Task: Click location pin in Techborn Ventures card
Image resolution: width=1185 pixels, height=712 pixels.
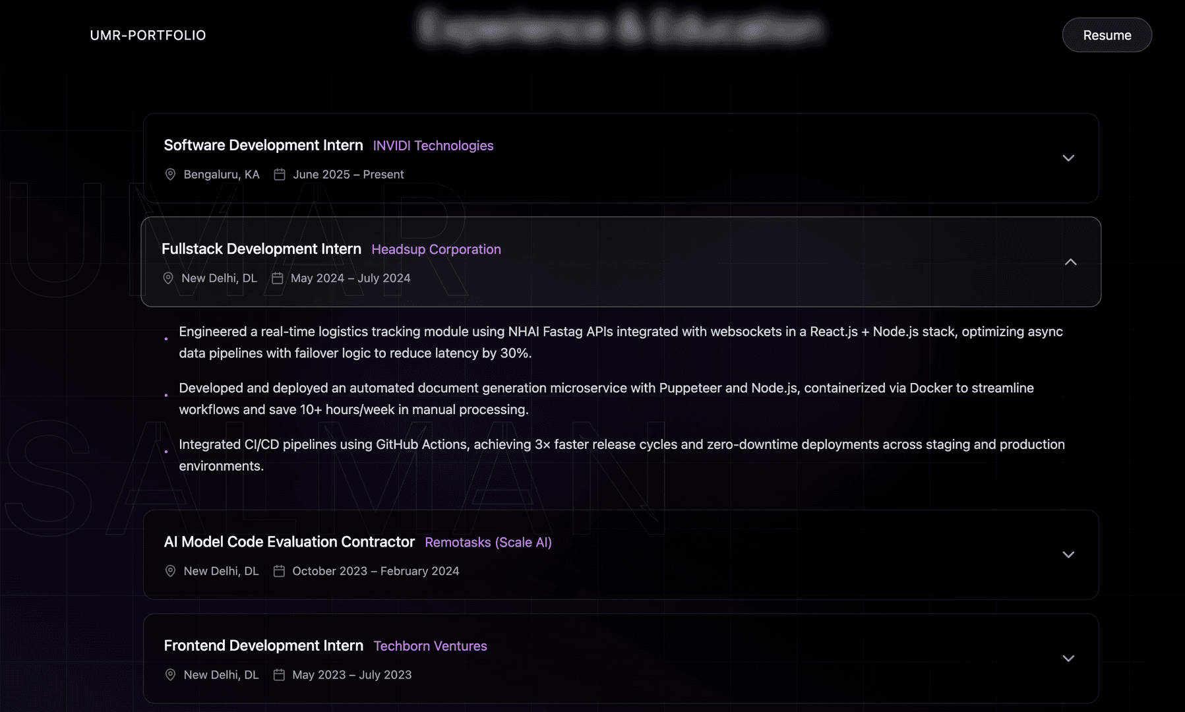Action: 170,675
